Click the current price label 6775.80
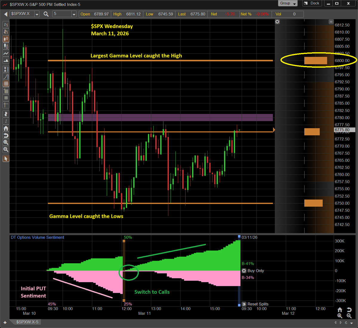This screenshot has height=328, width=358. (344, 130)
